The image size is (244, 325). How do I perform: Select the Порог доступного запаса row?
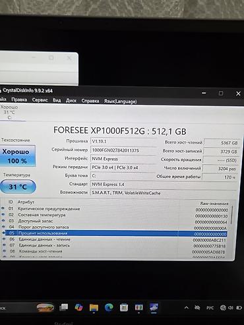click(x=114, y=227)
